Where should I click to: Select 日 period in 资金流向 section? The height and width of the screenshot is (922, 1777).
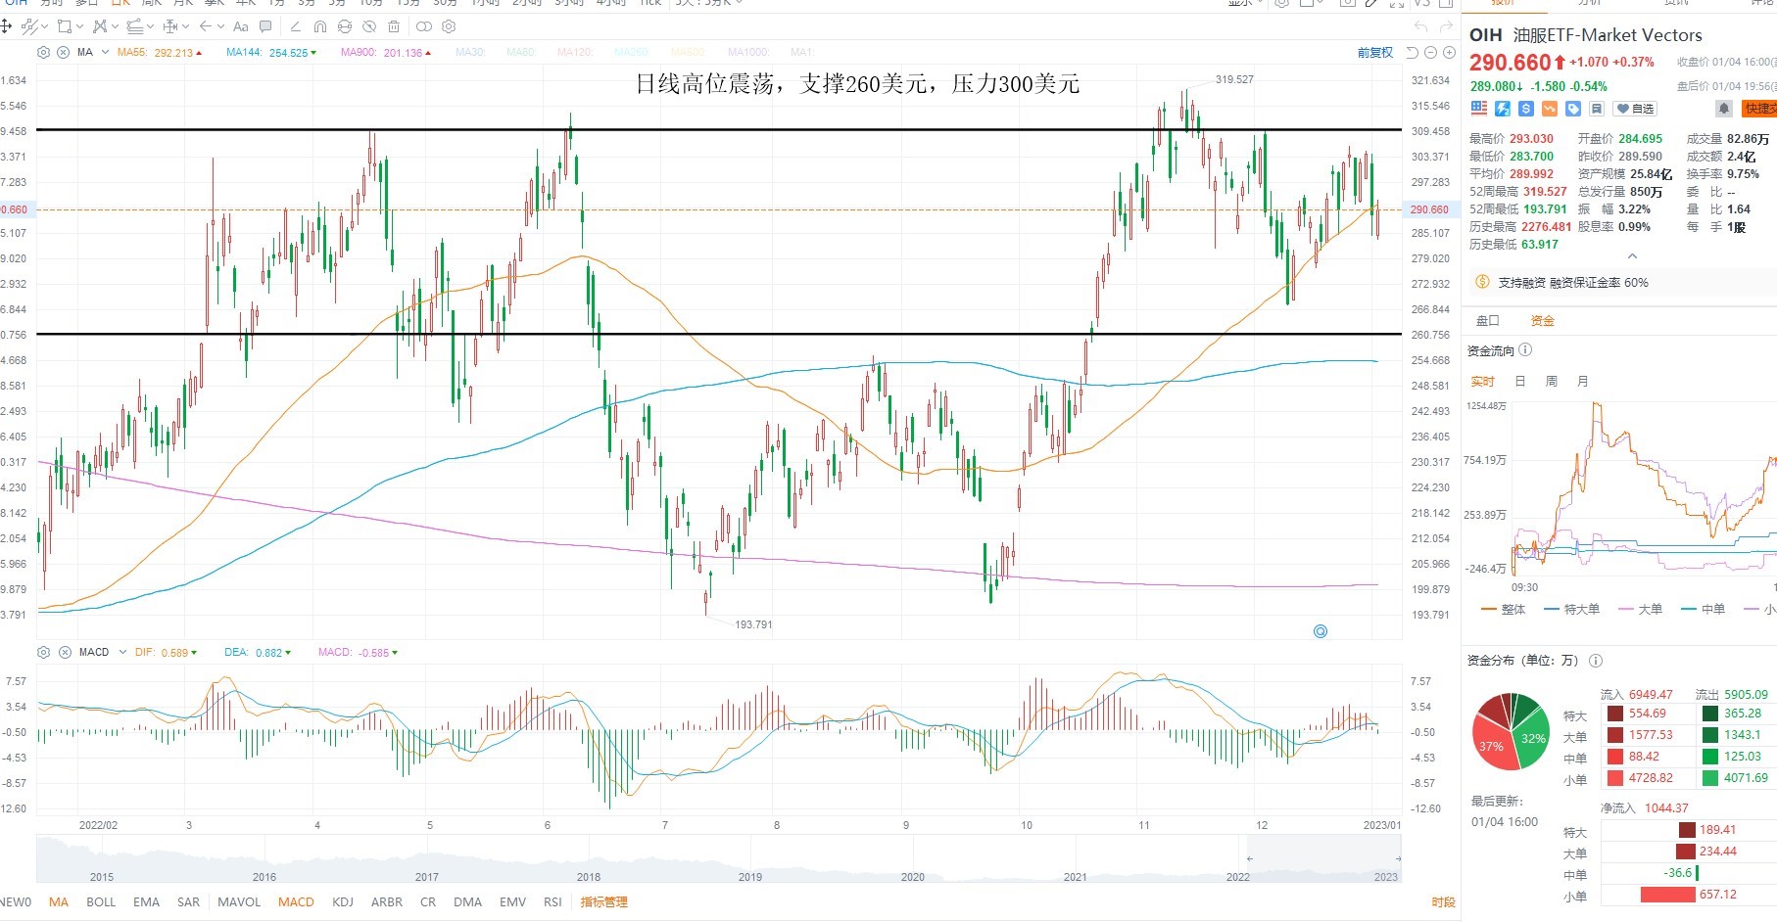click(x=1520, y=382)
